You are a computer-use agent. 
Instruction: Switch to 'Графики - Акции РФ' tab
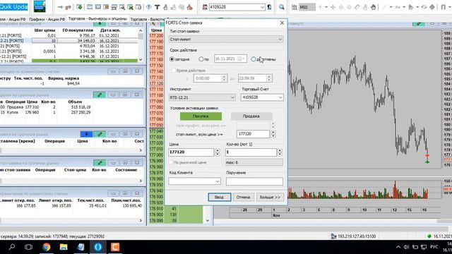point(47,19)
